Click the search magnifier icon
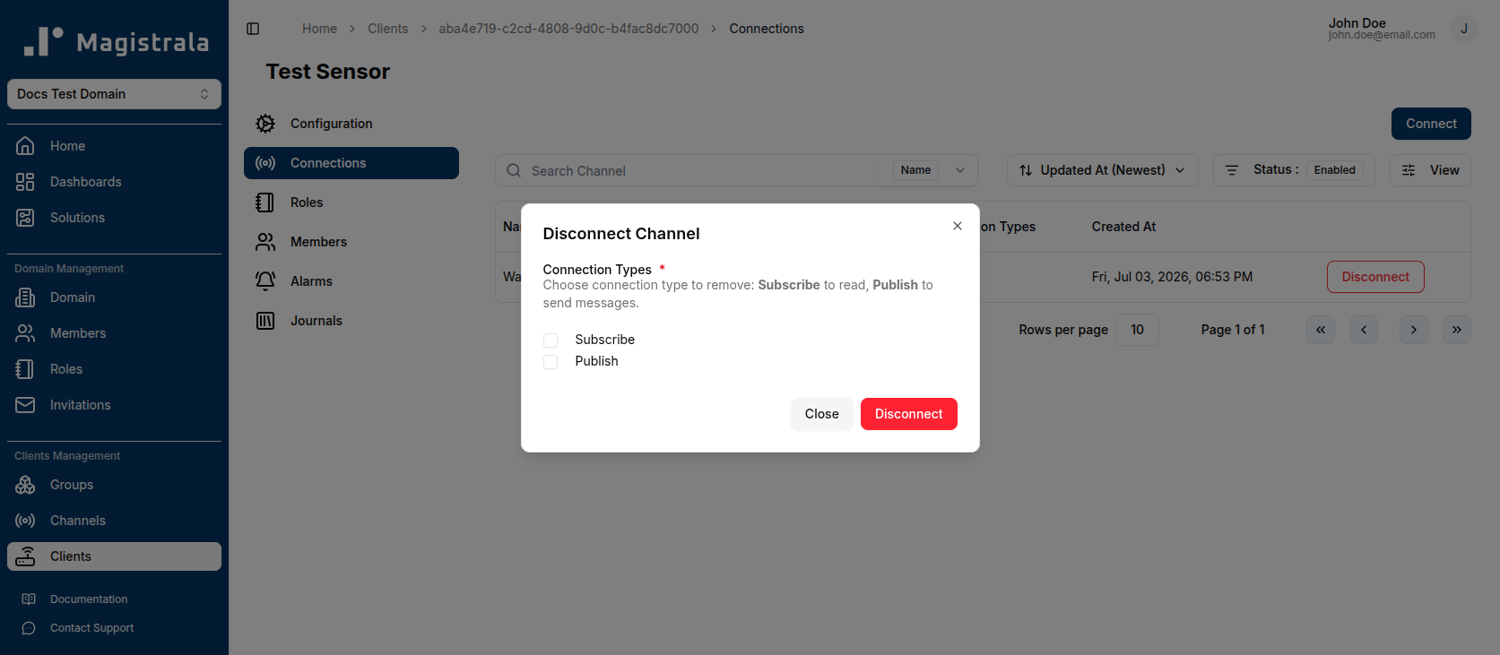 (514, 170)
